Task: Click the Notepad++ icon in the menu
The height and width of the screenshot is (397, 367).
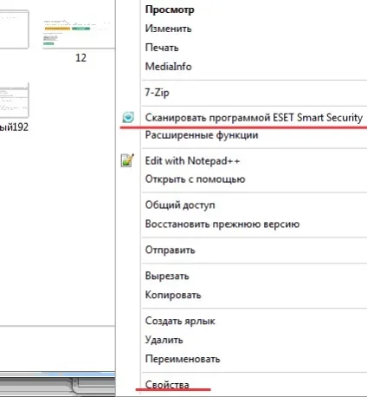Action: [x=127, y=160]
